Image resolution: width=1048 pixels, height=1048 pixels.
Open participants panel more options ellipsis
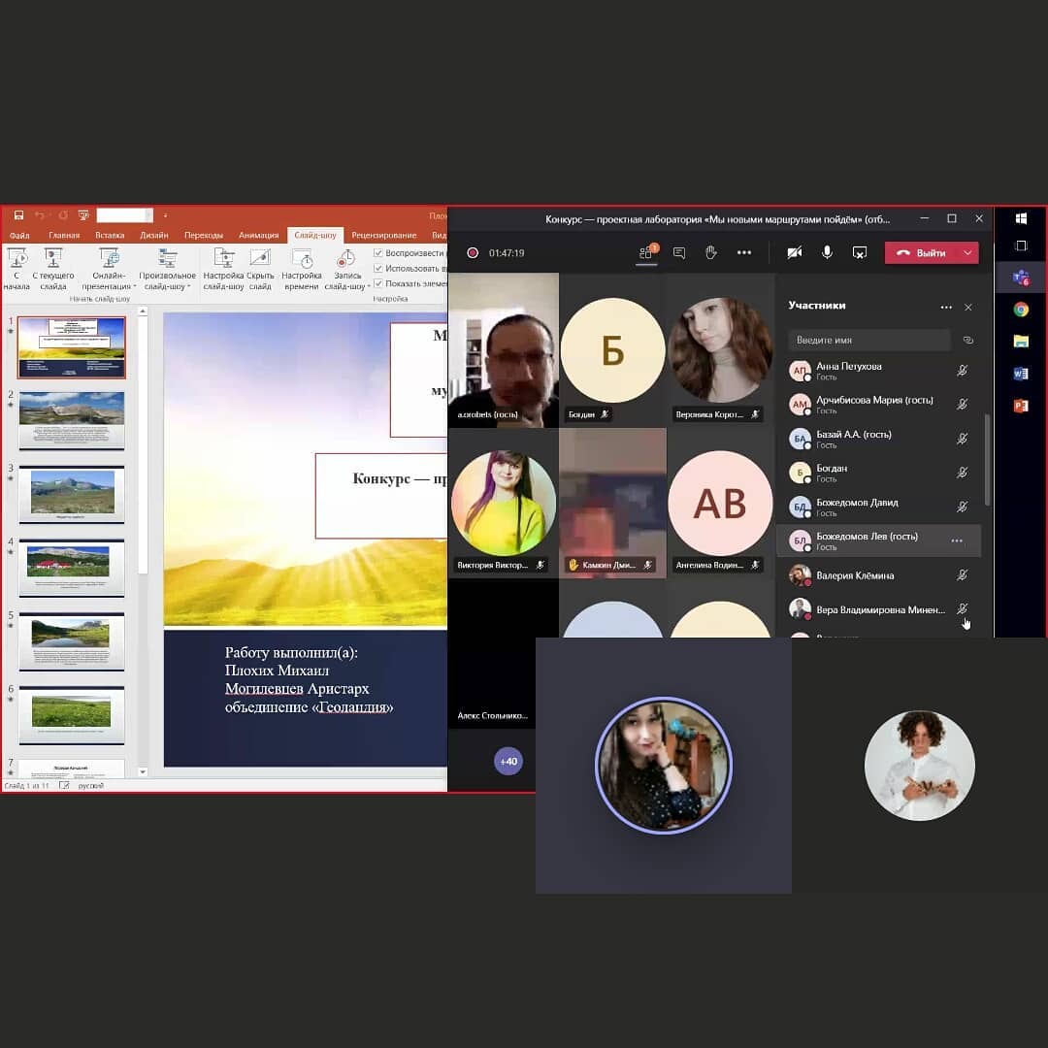tap(946, 308)
